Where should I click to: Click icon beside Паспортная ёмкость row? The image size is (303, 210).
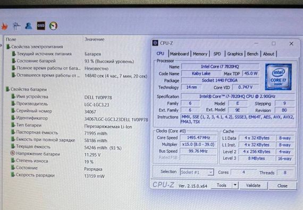click(x=13, y=132)
